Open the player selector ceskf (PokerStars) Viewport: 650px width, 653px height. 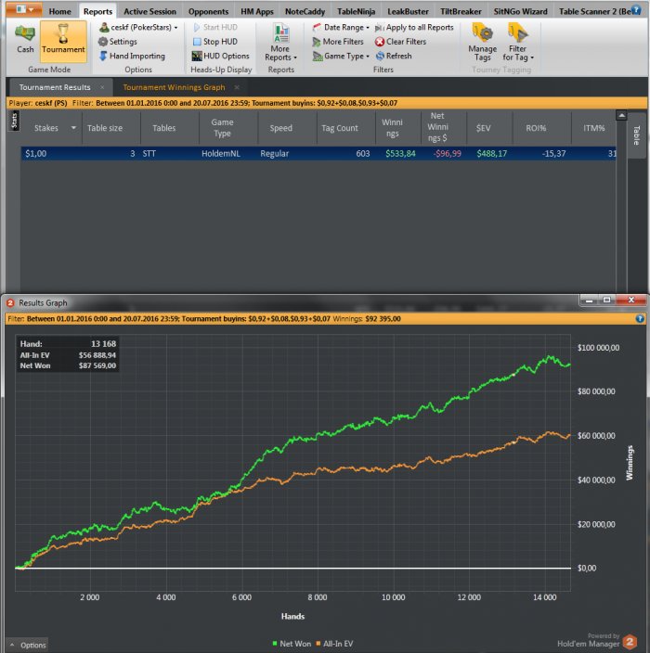tap(138, 28)
